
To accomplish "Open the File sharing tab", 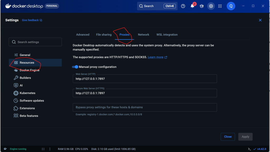I will click(x=104, y=35).
